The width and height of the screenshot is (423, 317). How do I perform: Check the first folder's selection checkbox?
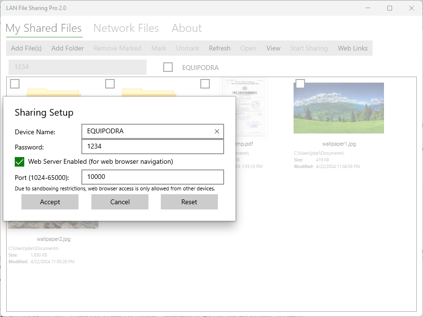pos(14,84)
